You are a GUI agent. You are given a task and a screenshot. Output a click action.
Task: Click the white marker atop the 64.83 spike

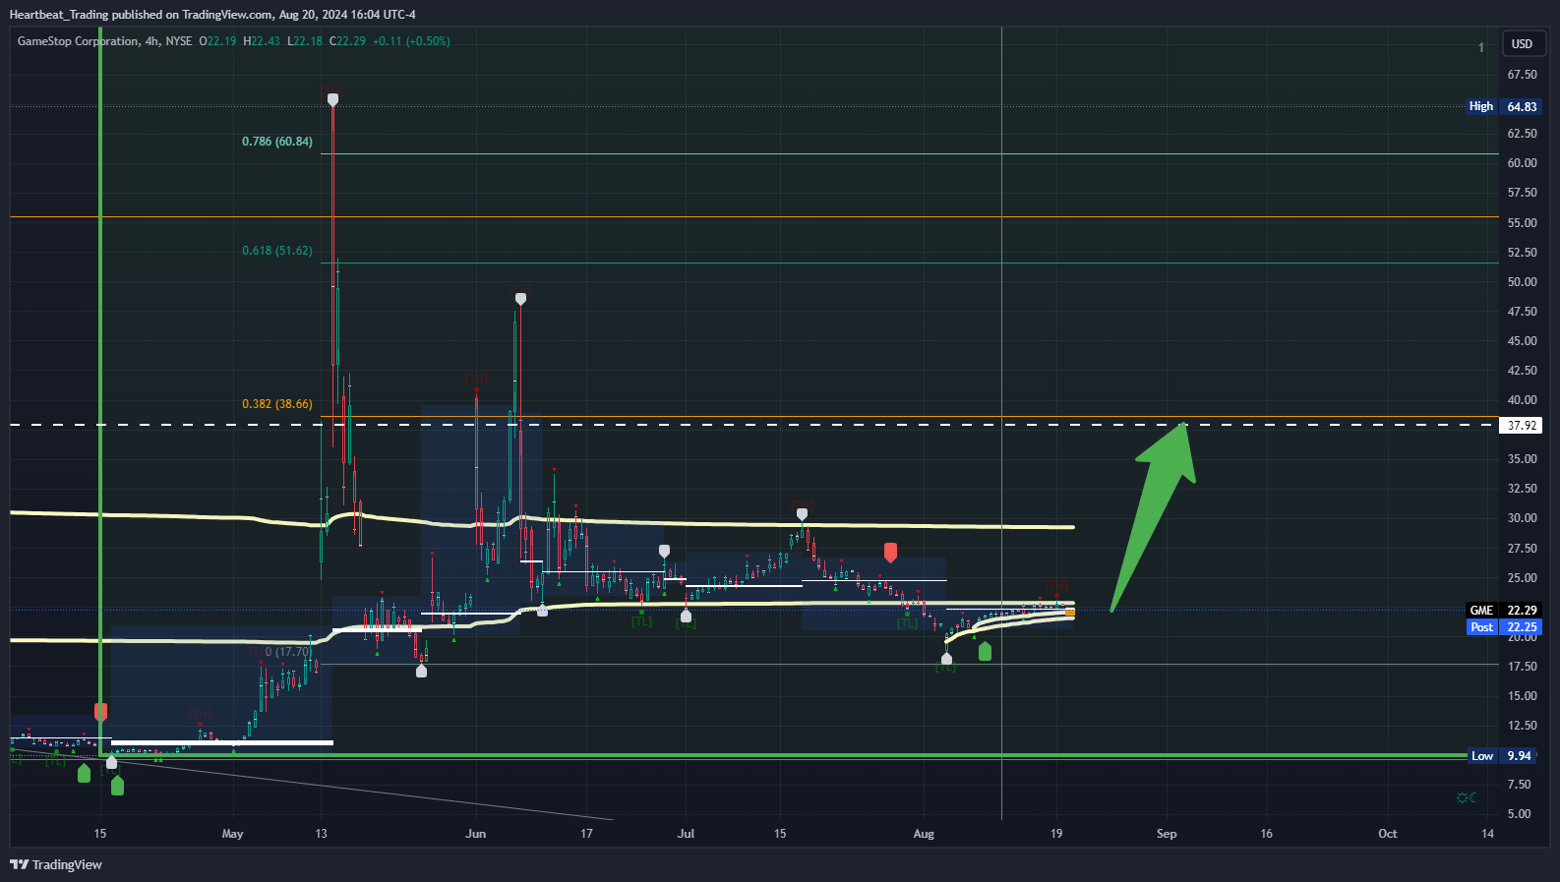(332, 99)
